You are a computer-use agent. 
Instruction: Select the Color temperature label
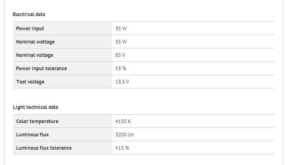[x=37, y=121]
